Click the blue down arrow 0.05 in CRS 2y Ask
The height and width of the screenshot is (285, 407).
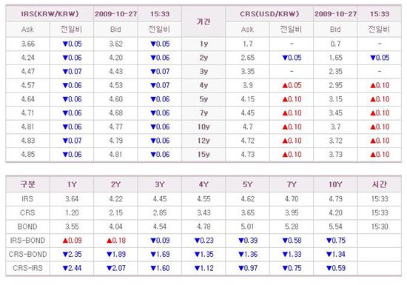tap(292, 58)
